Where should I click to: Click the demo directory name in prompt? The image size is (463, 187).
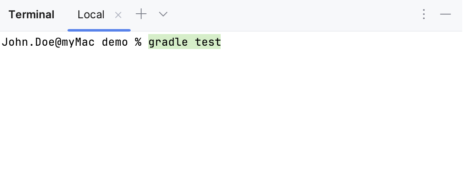point(115,42)
